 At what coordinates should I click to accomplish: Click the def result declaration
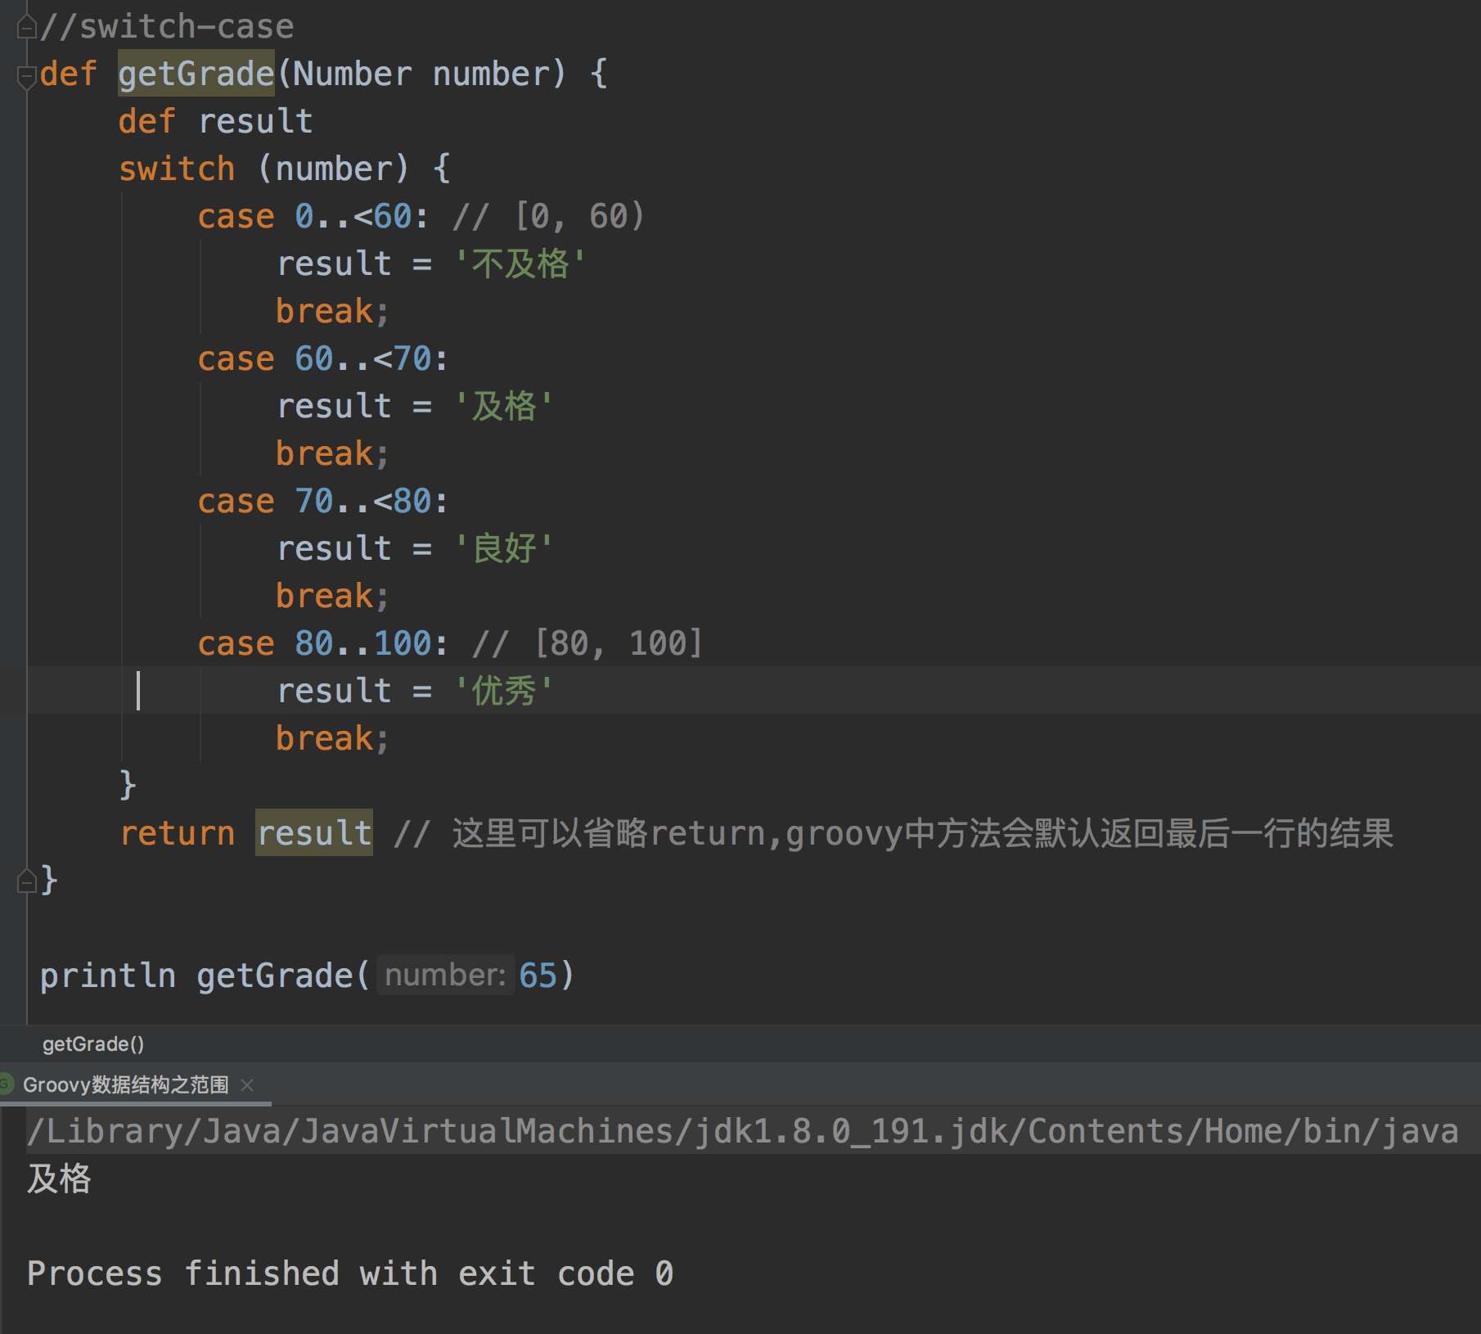(x=216, y=122)
